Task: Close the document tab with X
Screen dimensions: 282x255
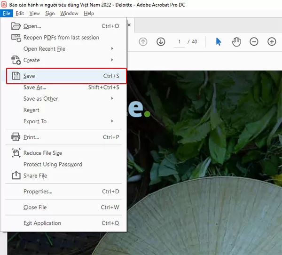Action: (129, 25)
